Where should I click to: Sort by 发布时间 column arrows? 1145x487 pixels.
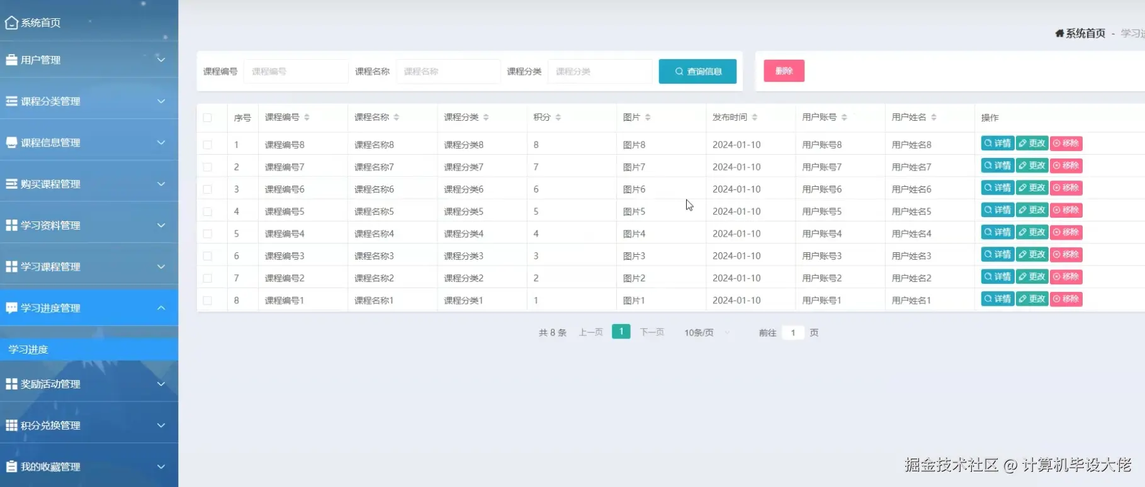tap(755, 118)
